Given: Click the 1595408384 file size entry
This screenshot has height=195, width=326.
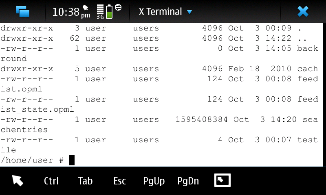Looking at the screenshot, I should click(x=202, y=120).
